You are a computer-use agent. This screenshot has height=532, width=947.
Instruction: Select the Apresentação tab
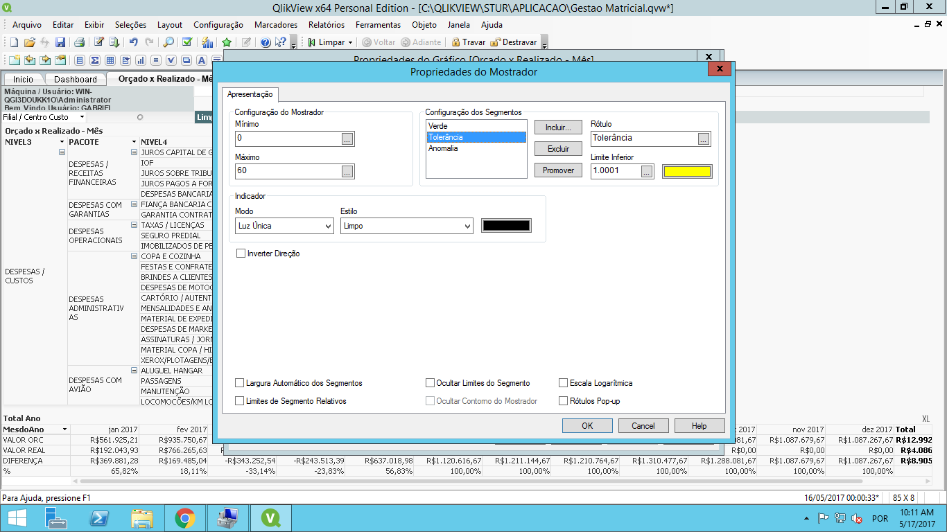pyautogui.click(x=250, y=94)
